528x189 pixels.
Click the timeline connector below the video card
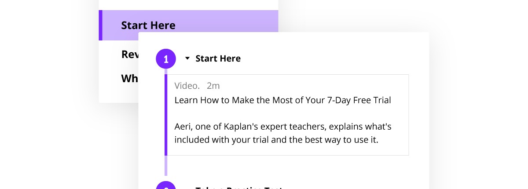click(x=166, y=166)
